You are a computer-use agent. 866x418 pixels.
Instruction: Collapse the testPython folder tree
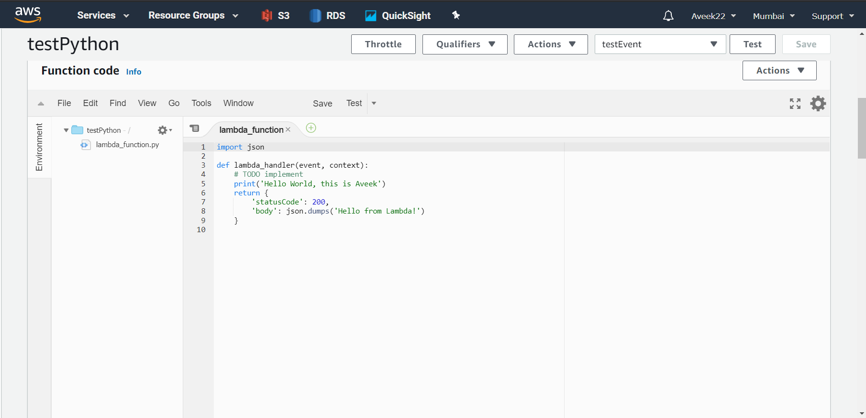(x=66, y=130)
